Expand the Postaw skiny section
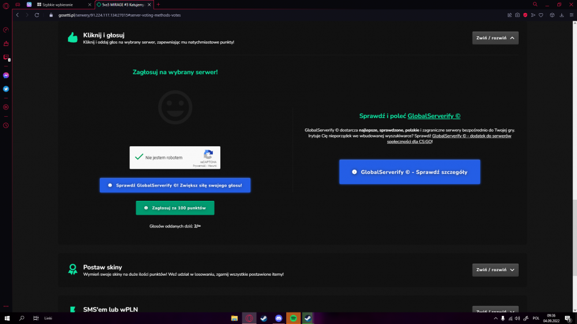577x324 pixels. click(495, 270)
